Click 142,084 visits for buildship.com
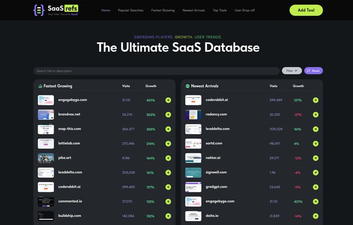353x225 pixels. point(128,216)
